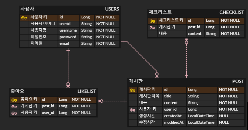
Task: Click the 사용자명 cell in USERS
Action: [x=43, y=31]
